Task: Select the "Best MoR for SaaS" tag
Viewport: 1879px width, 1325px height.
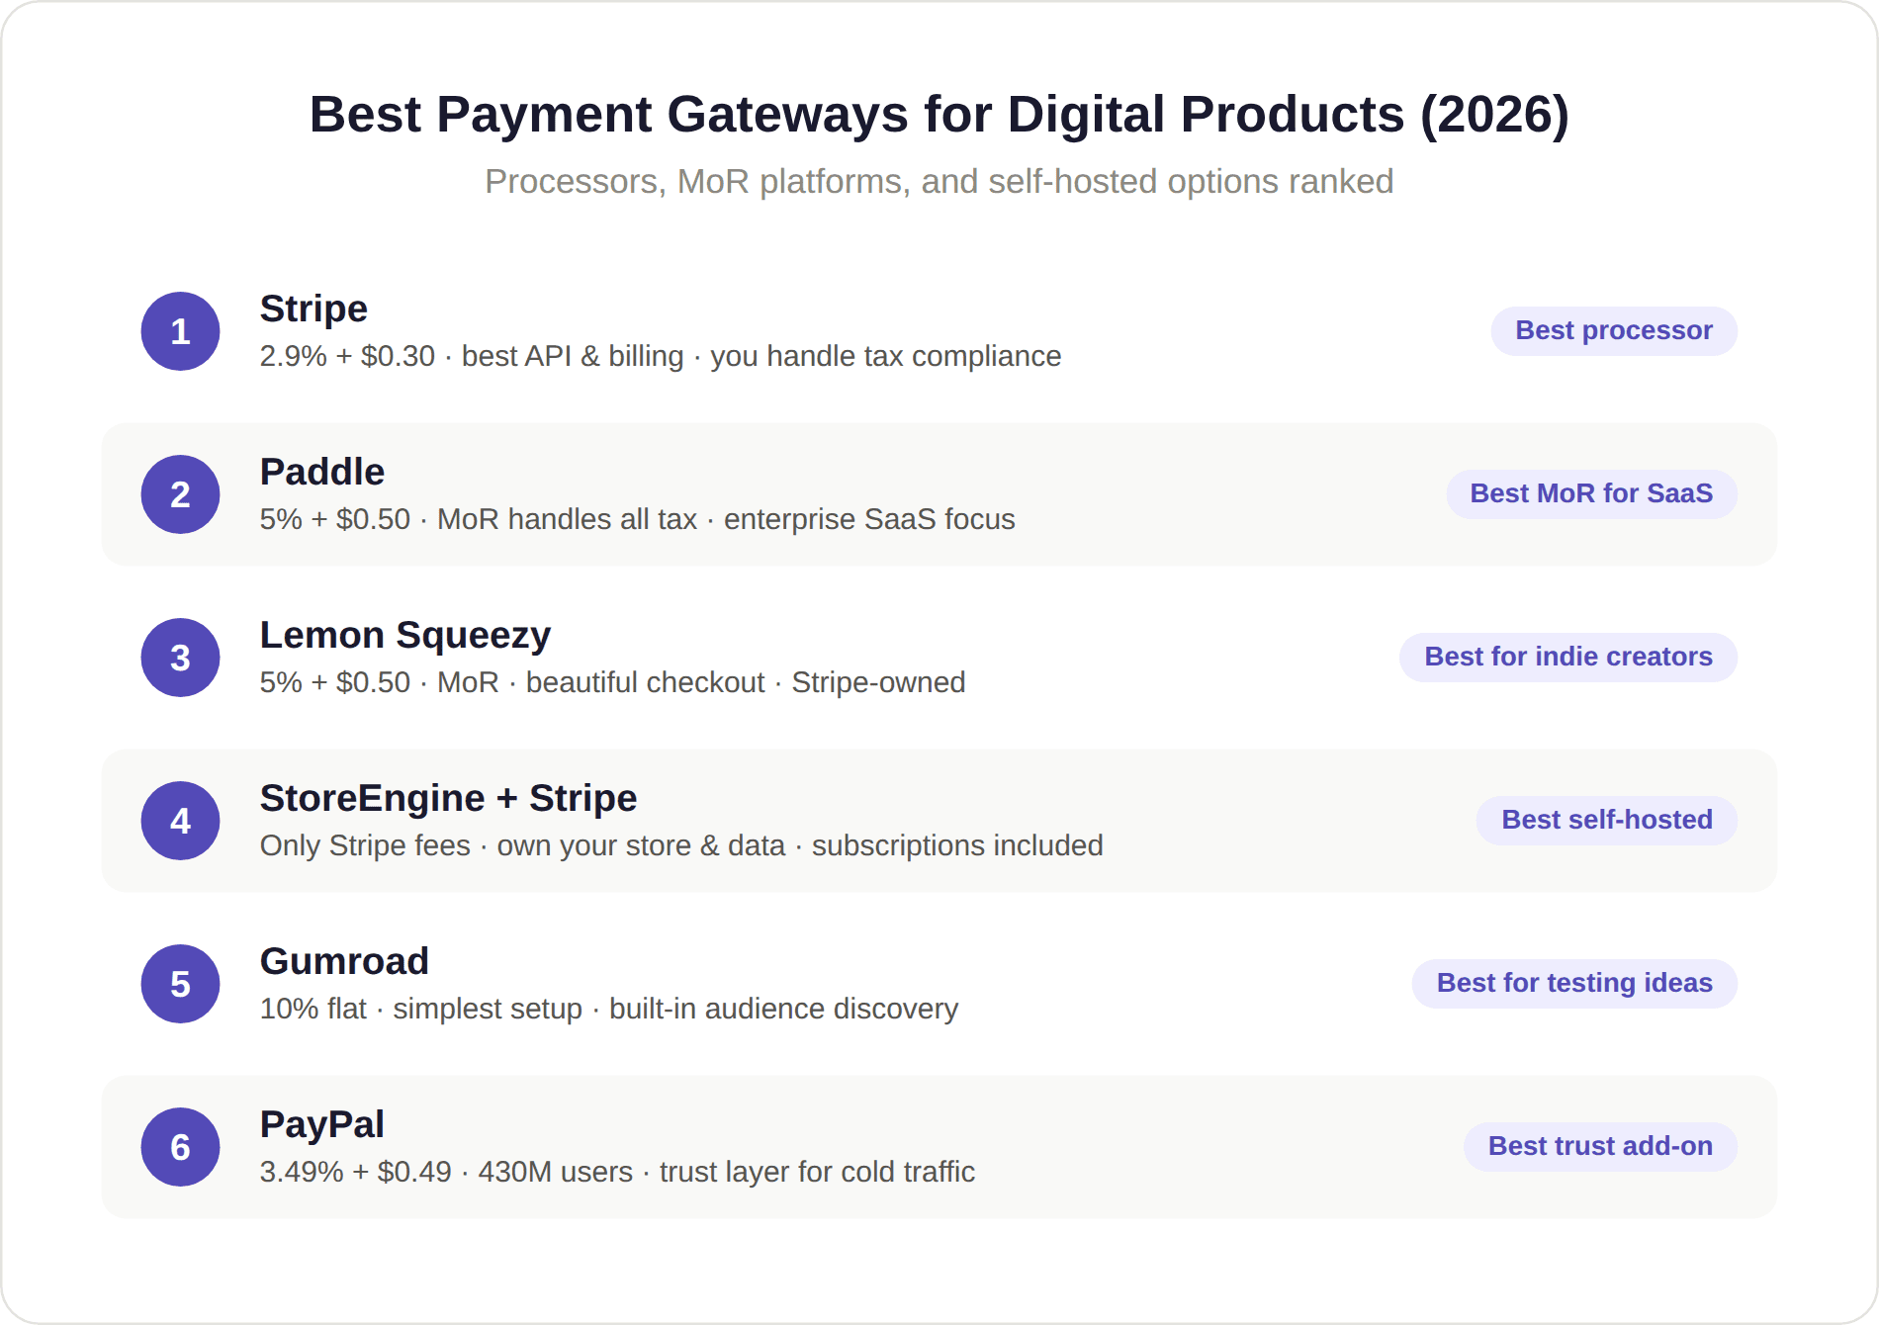Action: click(x=1591, y=493)
